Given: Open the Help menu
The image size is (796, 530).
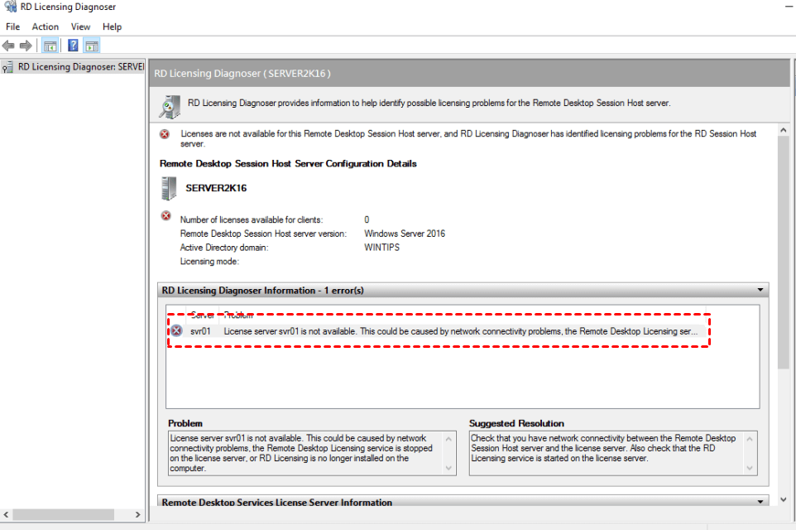Looking at the screenshot, I should point(112,27).
